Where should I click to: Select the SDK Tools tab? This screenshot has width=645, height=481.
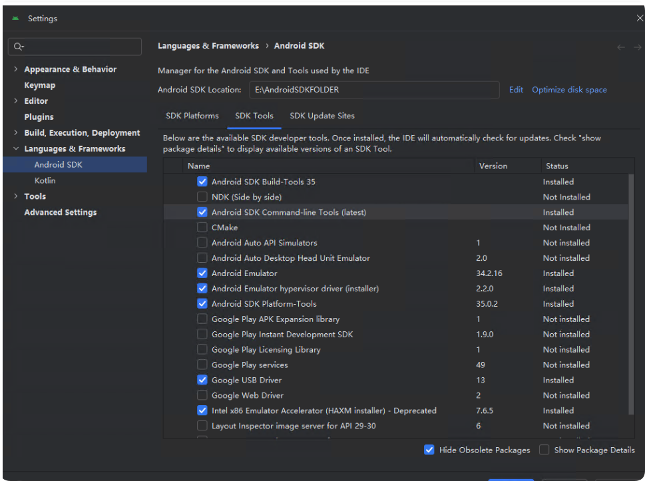tap(254, 116)
